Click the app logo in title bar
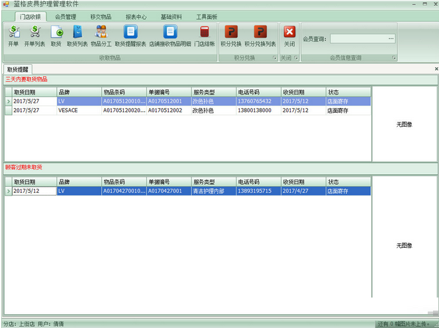 [x=6, y=4]
